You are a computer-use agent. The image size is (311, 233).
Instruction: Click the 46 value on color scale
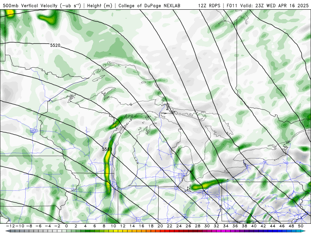282,226
